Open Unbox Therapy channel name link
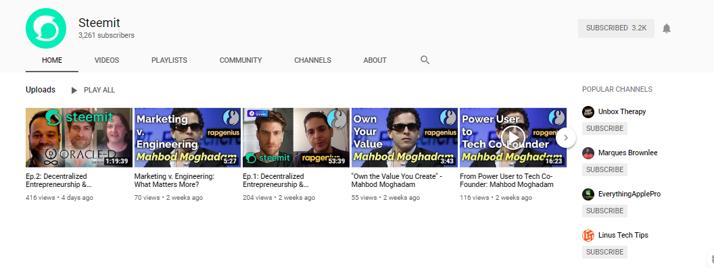 coord(622,112)
